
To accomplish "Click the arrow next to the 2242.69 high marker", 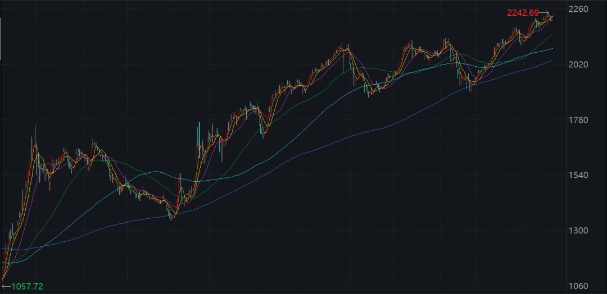I will click(545, 13).
